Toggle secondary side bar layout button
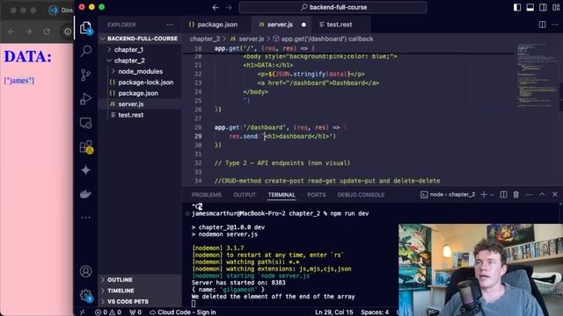 544,7
